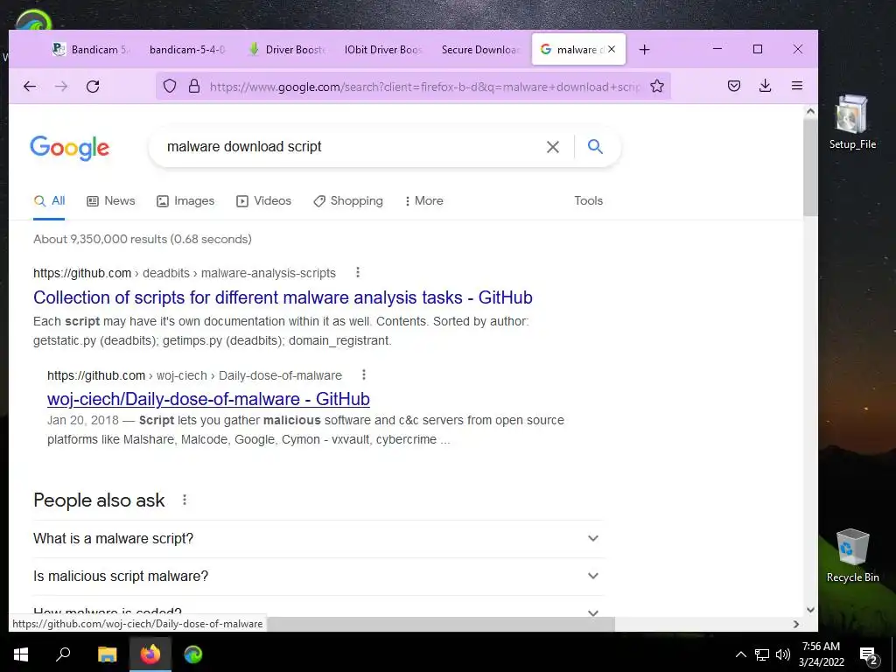This screenshot has width=896, height=672.
Task: Open a new tab
Action: (x=645, y=50)
